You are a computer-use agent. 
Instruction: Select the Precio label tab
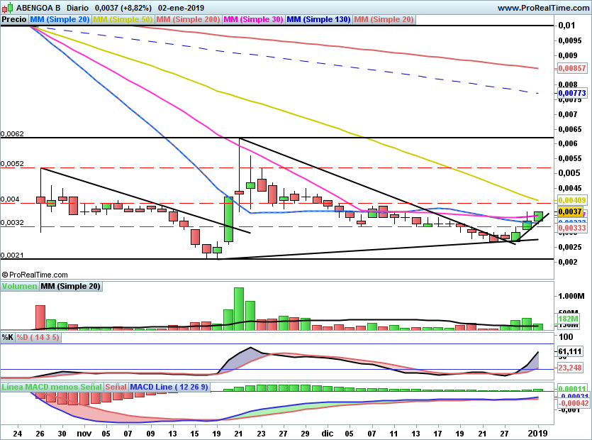point(14,19)
